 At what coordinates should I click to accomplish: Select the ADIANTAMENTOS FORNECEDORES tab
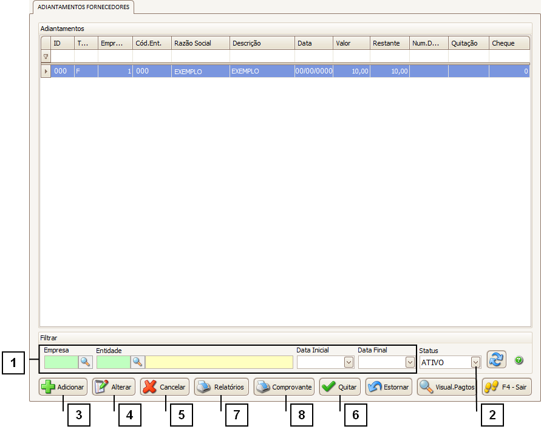(83, 7)
